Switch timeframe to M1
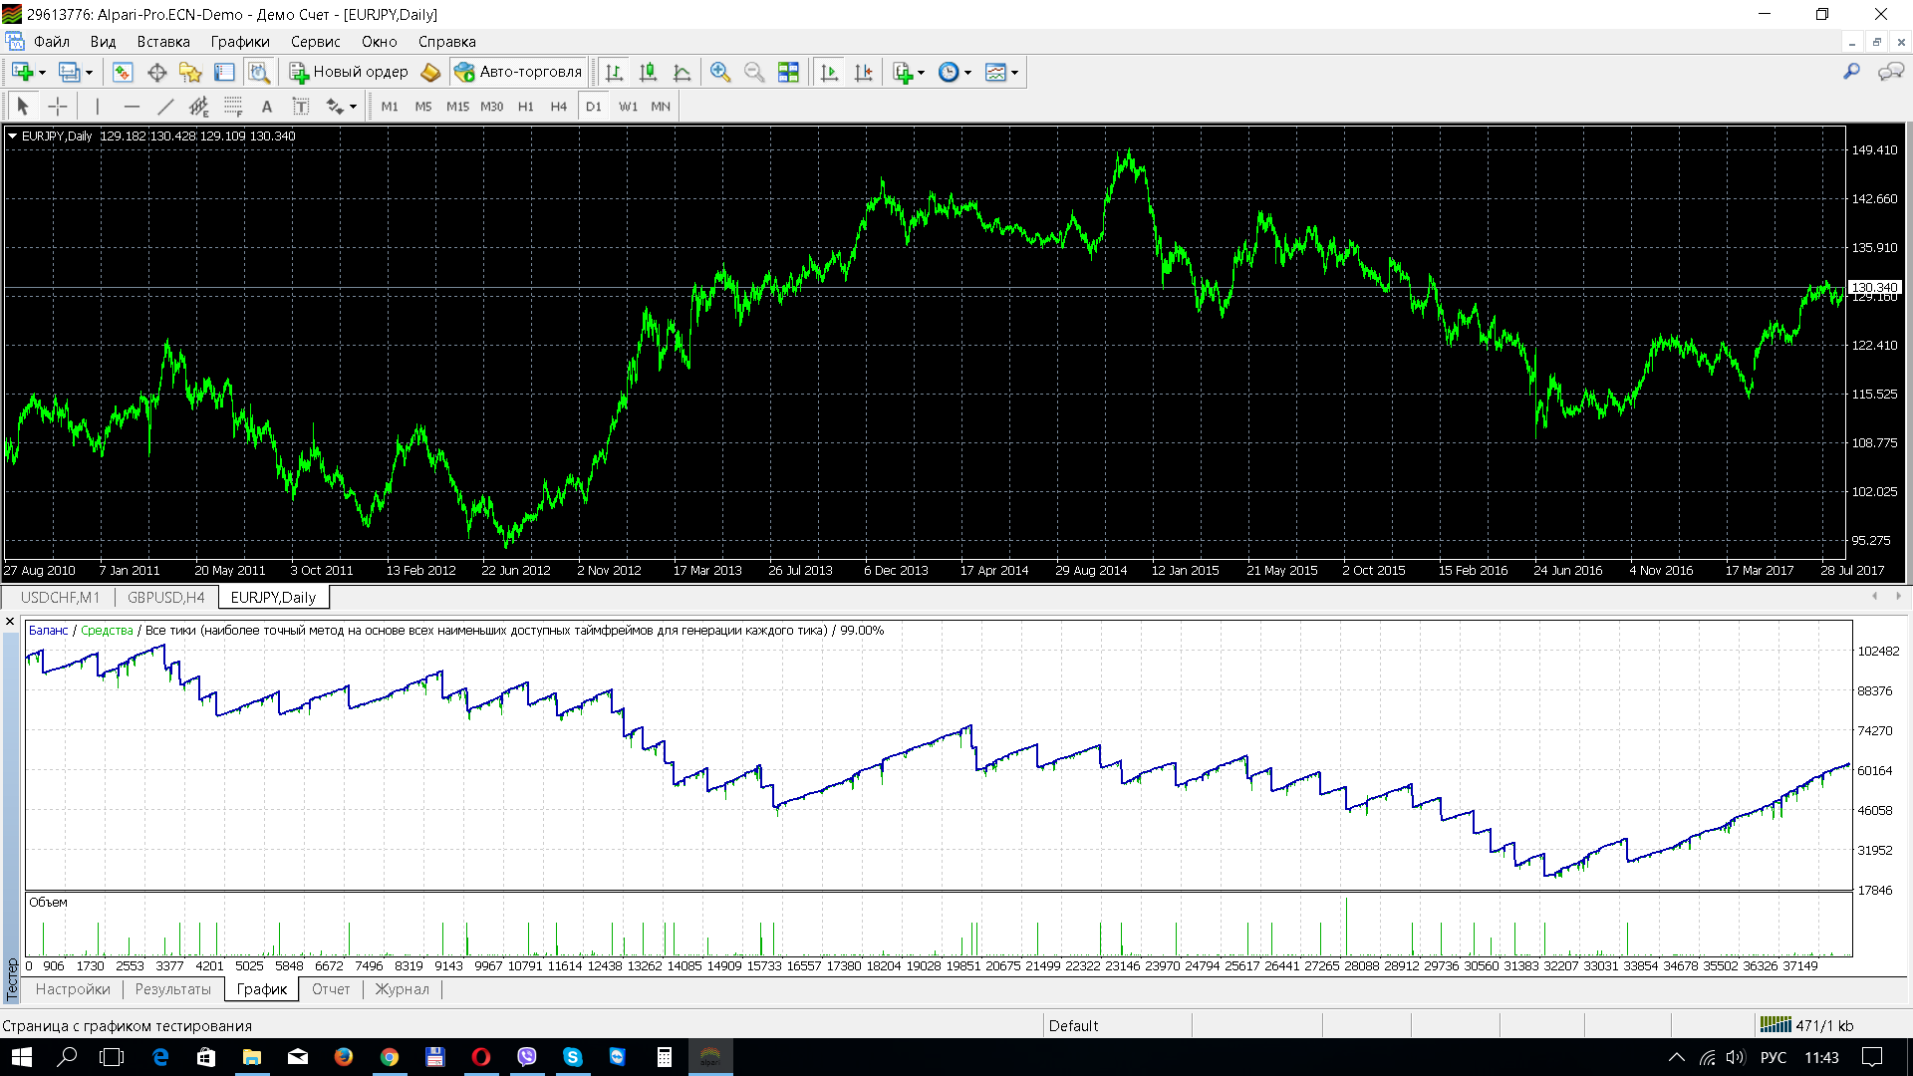 coord(390,107)
